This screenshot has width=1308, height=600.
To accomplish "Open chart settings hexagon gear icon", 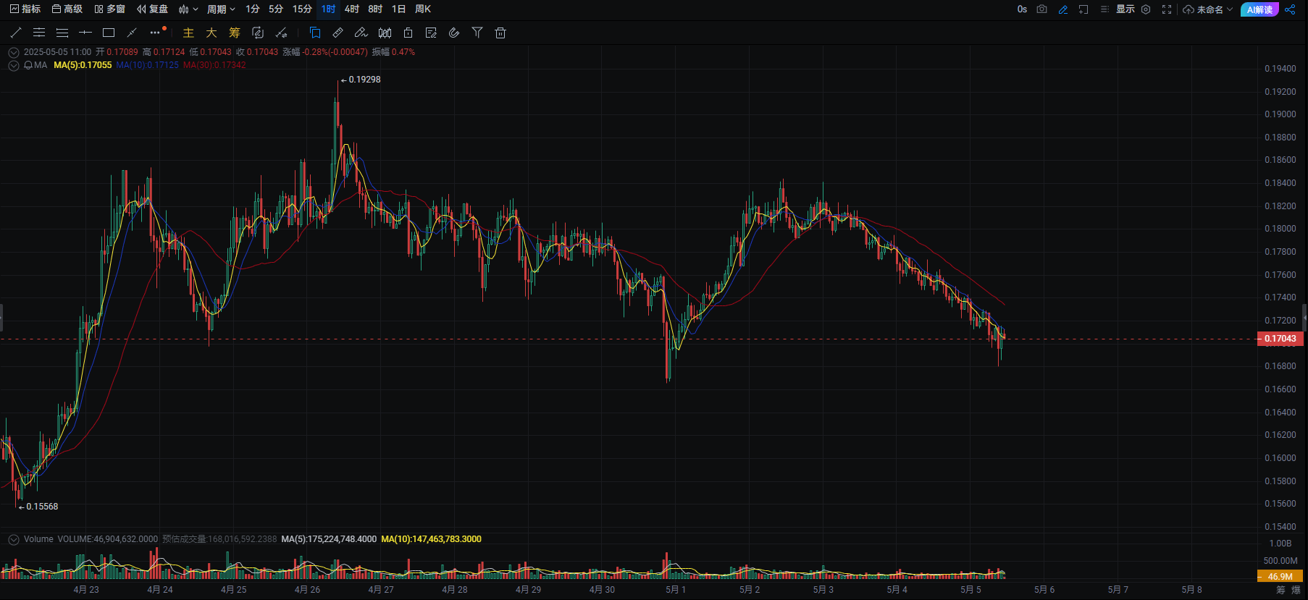I will click(x=1146, y=9).
